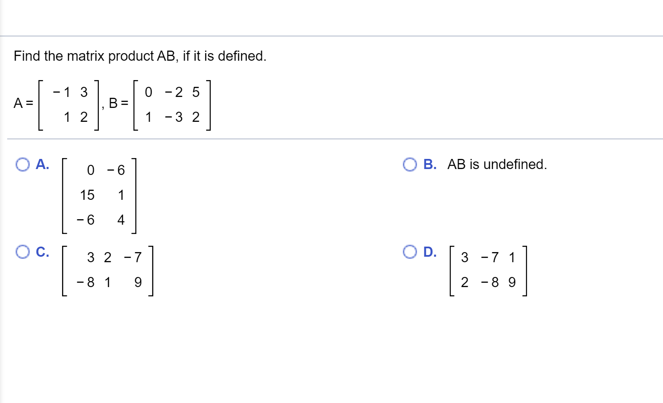Click the blue label C near bottom-left matrix
The width and height of the screenshot is (663, 403).
pyautogui.click(x=43, y=252)
